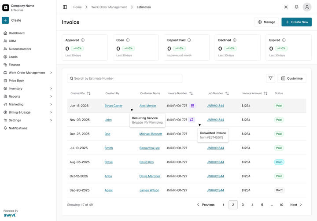Click the Declined card info icon
The height and width of the screenshot is (221, 317).
point(235,40)
